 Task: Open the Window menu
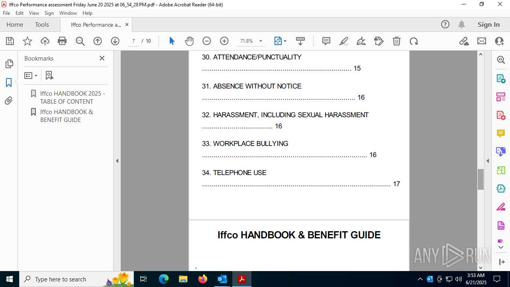68,13
